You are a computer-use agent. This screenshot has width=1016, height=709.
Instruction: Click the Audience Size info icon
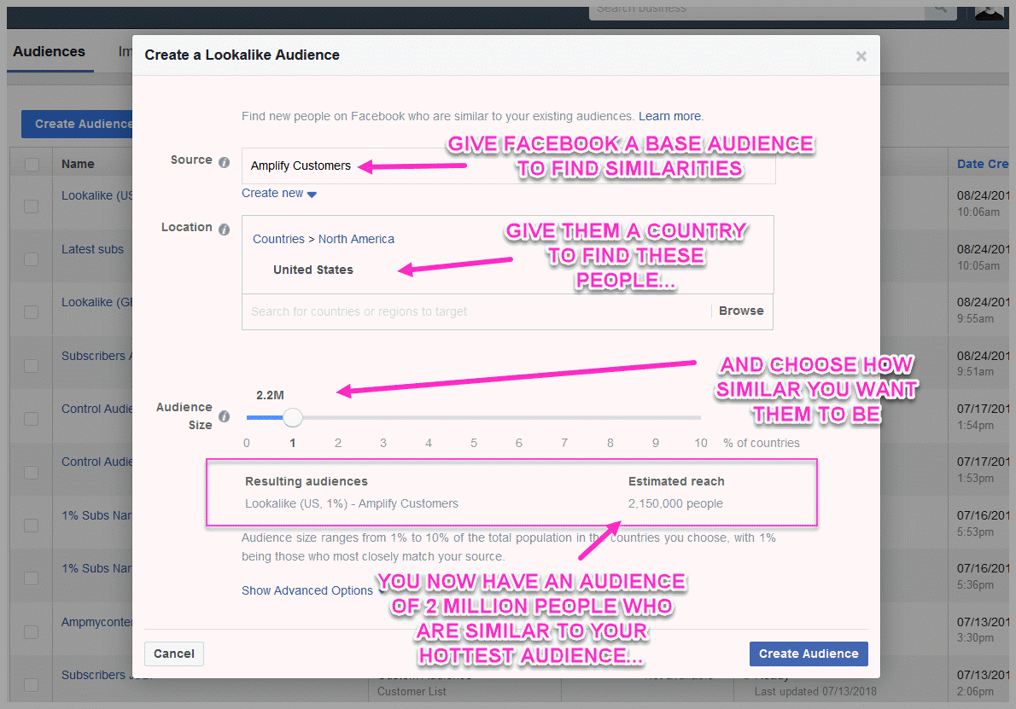[225, 416]
